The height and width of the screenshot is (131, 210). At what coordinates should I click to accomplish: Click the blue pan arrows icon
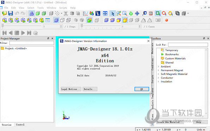[137, 13]
